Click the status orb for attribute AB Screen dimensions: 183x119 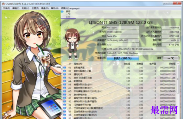point(65,85)
